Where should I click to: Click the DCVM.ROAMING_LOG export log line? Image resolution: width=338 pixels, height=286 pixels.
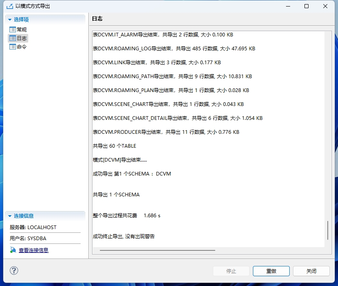click(174, 49)
